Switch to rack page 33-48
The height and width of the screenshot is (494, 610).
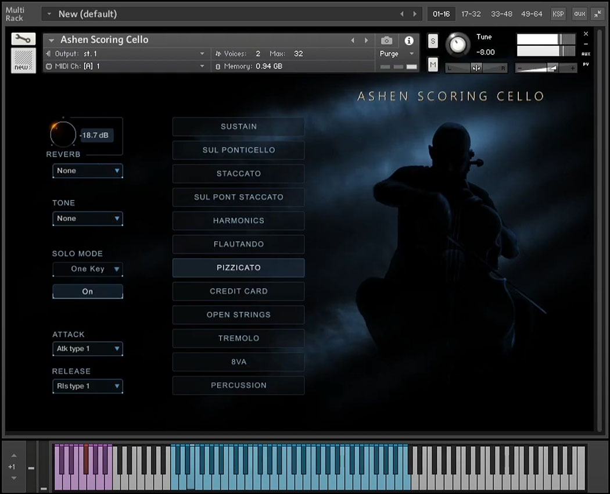pos(501,14)
